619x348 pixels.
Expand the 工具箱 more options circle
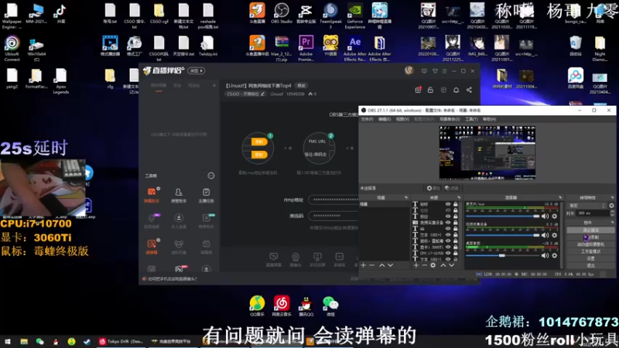click(x=211, y=176)
